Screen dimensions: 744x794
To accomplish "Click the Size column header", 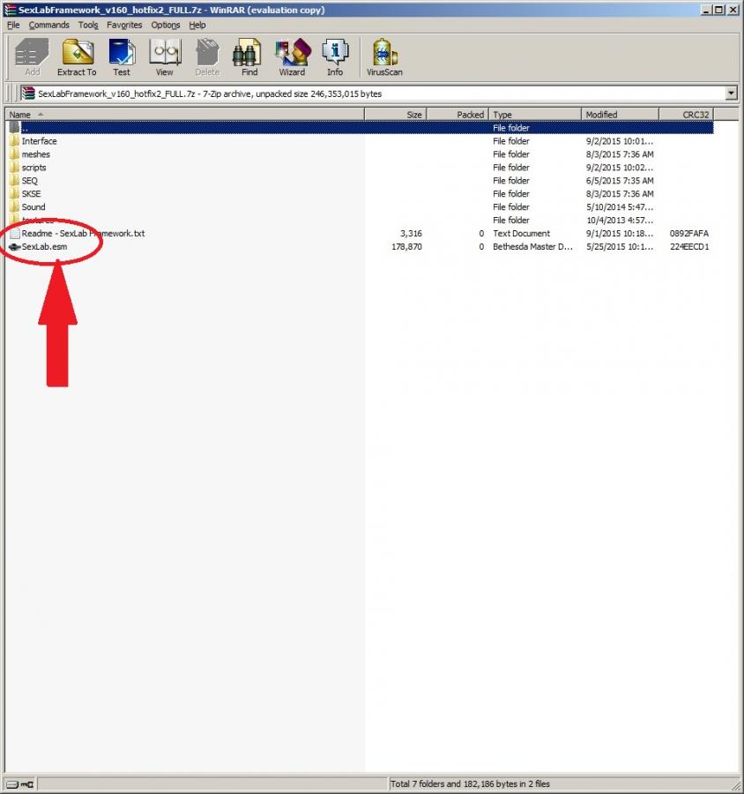I will coord(397,115).
